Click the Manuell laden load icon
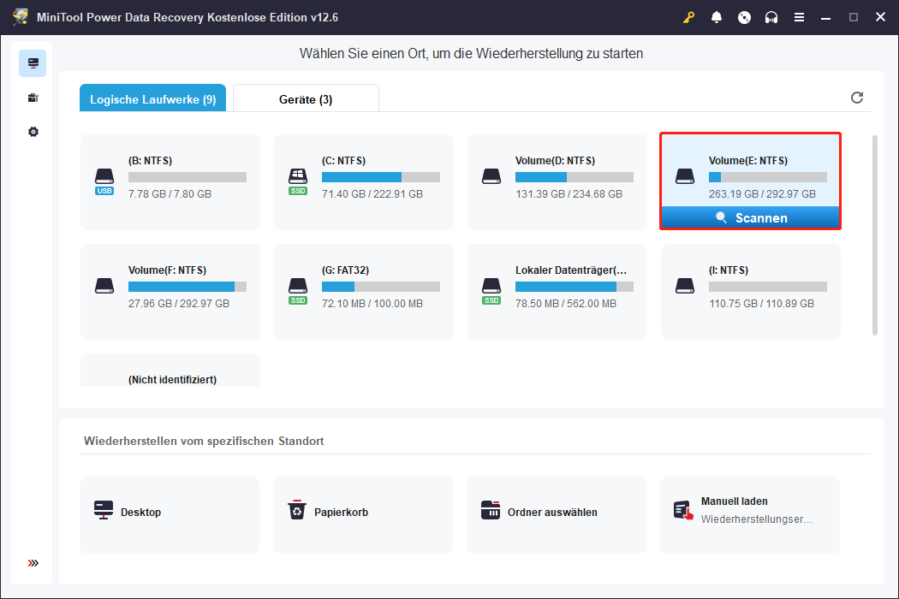Viewport: 899px width, 599px height. click(683, 510)
